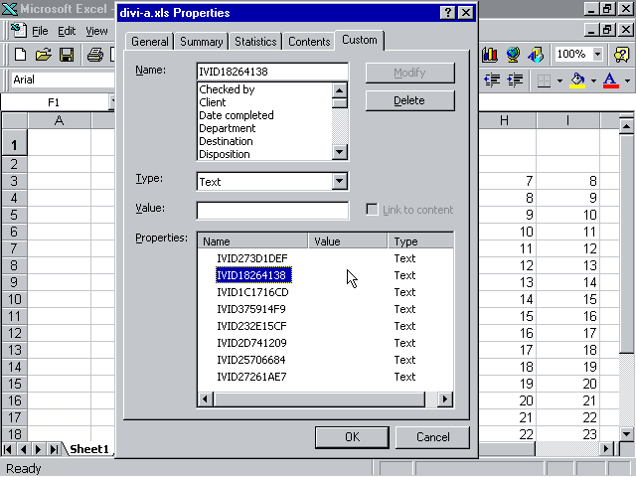Select 'Disposition' in name list
The width and height of the screenshot is (636, 477).
[x=225, y=154]
